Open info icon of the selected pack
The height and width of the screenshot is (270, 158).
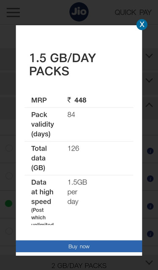pyautogui.click(x=150, y=206)
